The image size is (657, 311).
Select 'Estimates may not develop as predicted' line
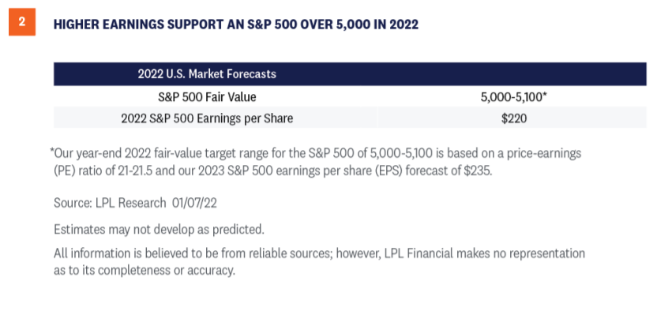pos(160,230)
